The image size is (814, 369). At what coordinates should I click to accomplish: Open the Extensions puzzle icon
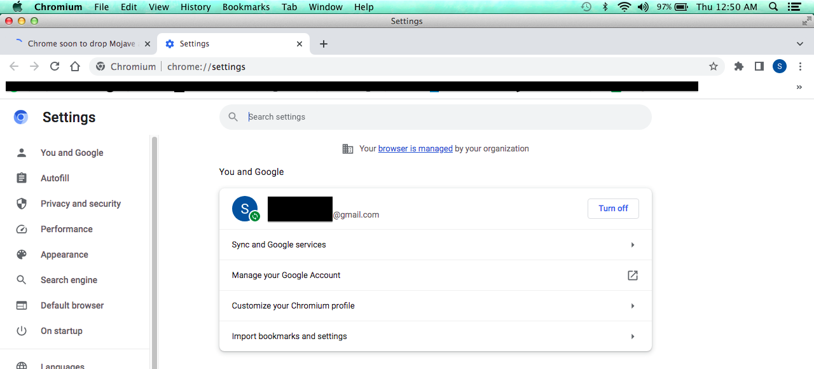tap(739, 66)
